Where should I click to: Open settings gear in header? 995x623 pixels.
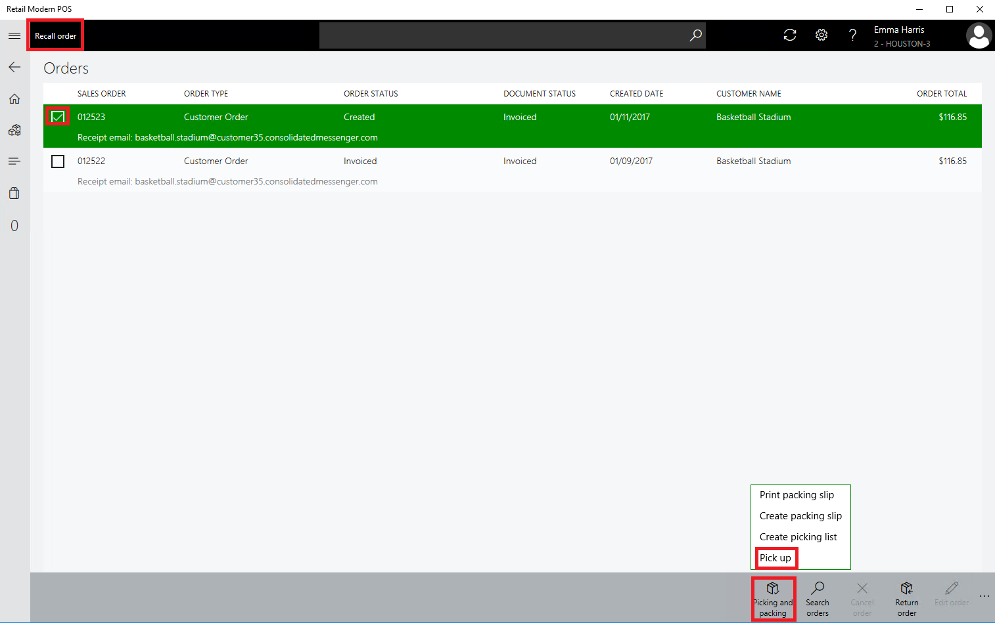click(821, 35)
